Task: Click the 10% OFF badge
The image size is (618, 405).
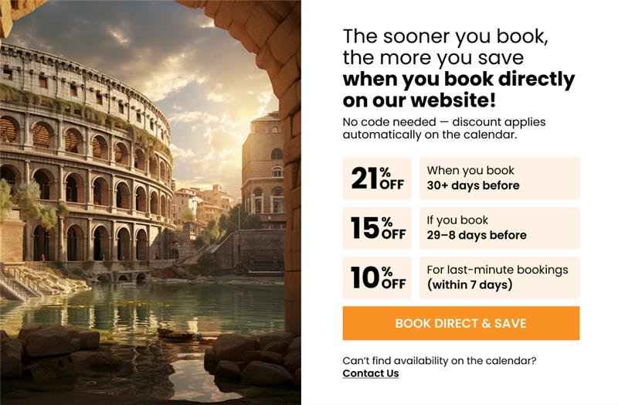Action: [378, 277]
